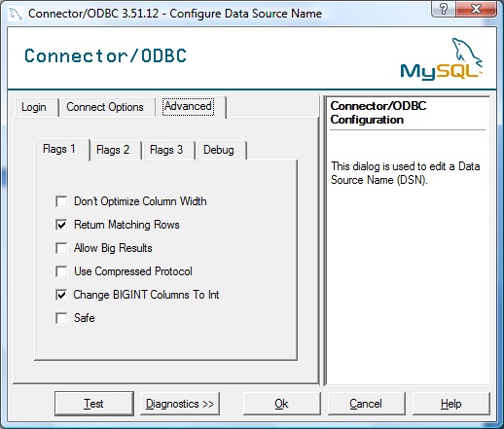Open Help from bottom button row
The width and height of the screenshot is (504, 429).
450,404
